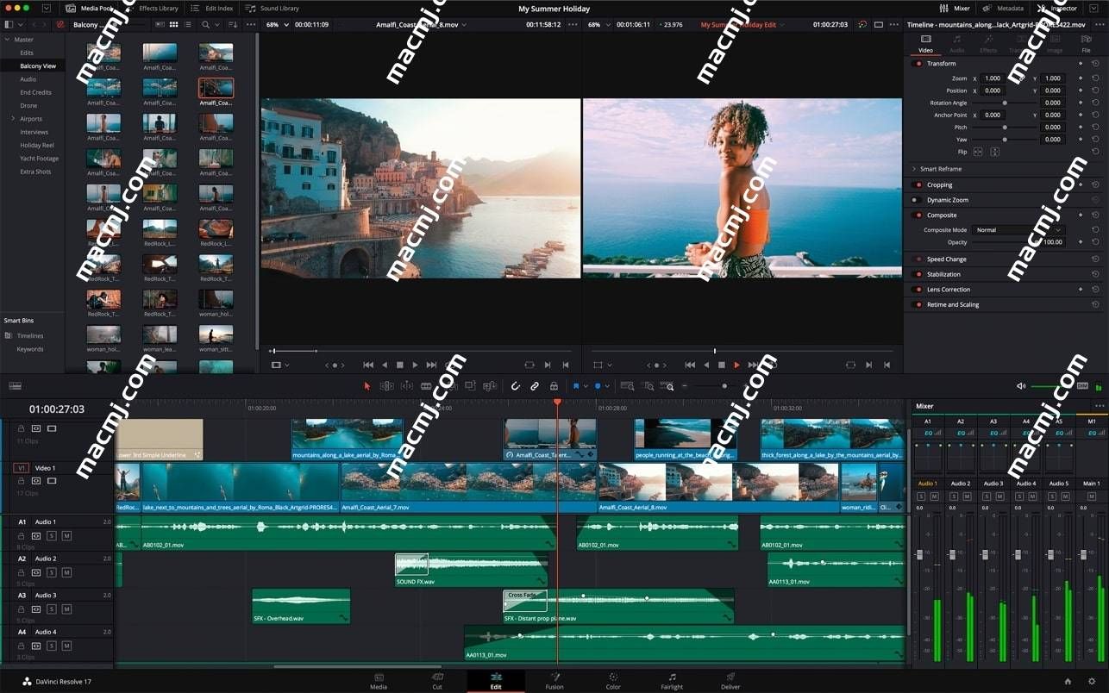Image resolution: width=1109 pixels, height=693 pixels.
Task: Play forward in source viewer
Action: point(415,365)
